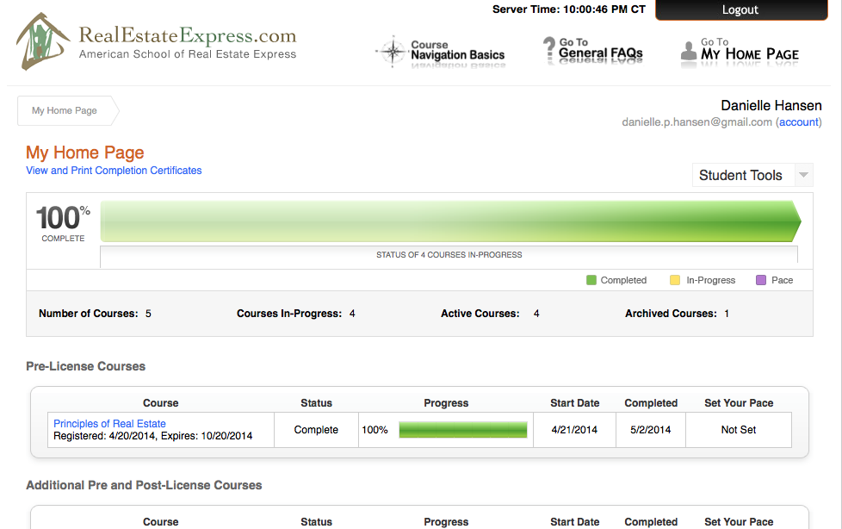Click start date 4/21/2014 cell

[x=574, y=430]
